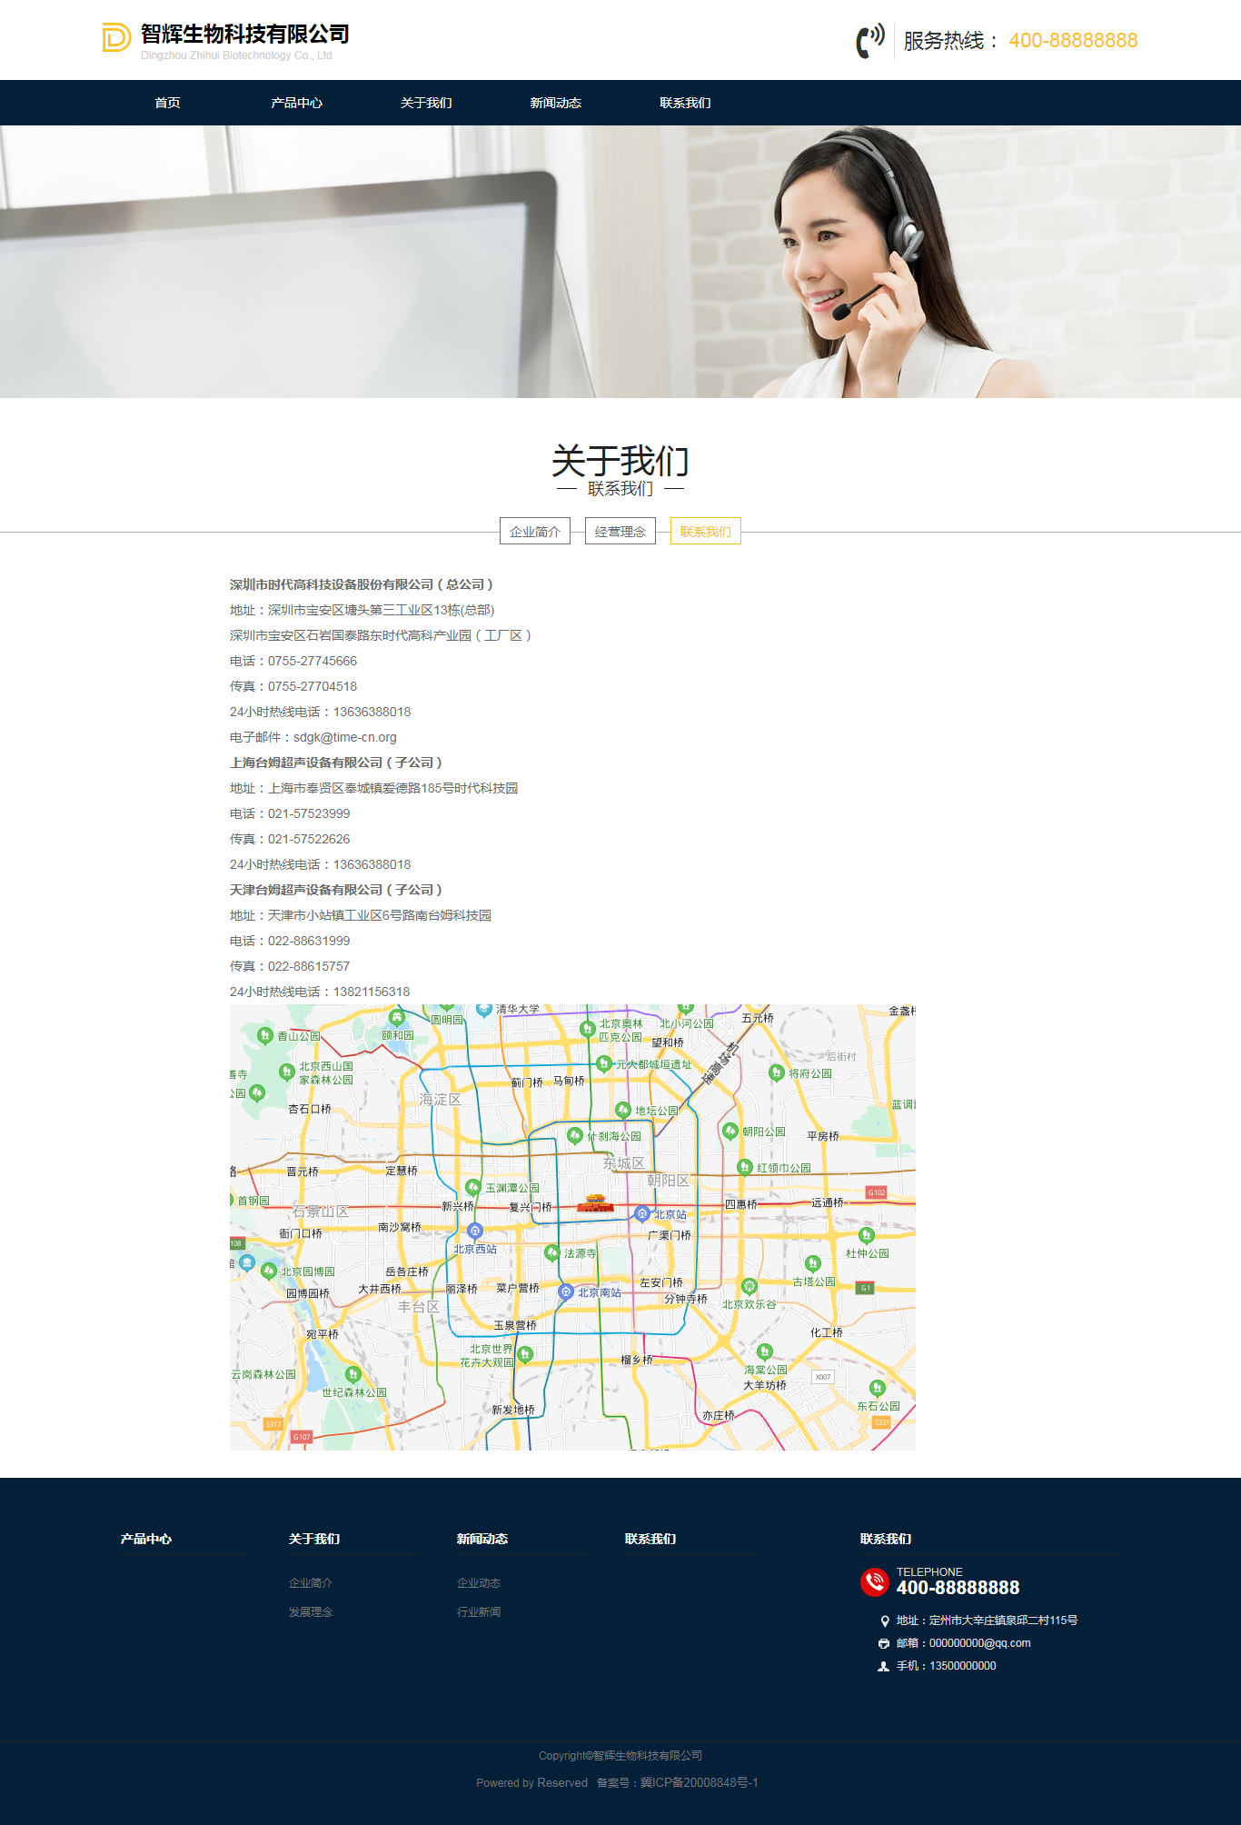Screen dimensions: 1241x1825
Task: Click the customer service banner image
Action: click(620, 262)
